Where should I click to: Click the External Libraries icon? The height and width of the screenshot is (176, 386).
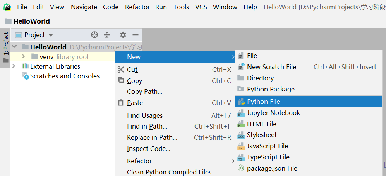[x=25, y=66]
